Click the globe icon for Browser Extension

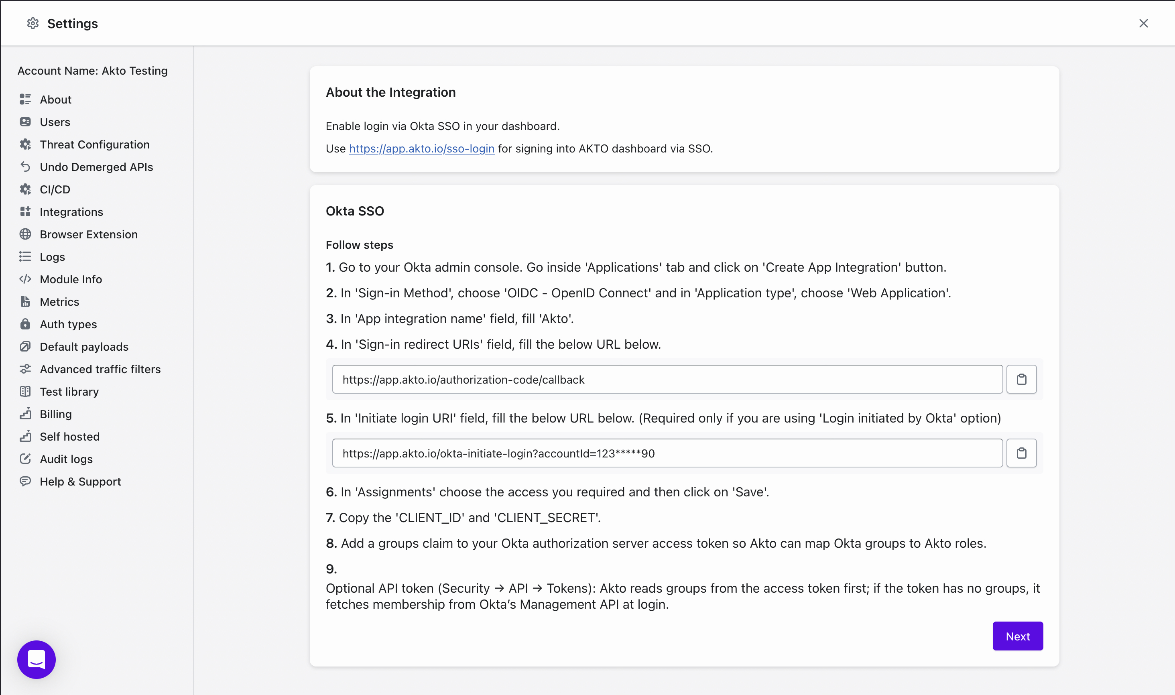click(x=25, y=234)
